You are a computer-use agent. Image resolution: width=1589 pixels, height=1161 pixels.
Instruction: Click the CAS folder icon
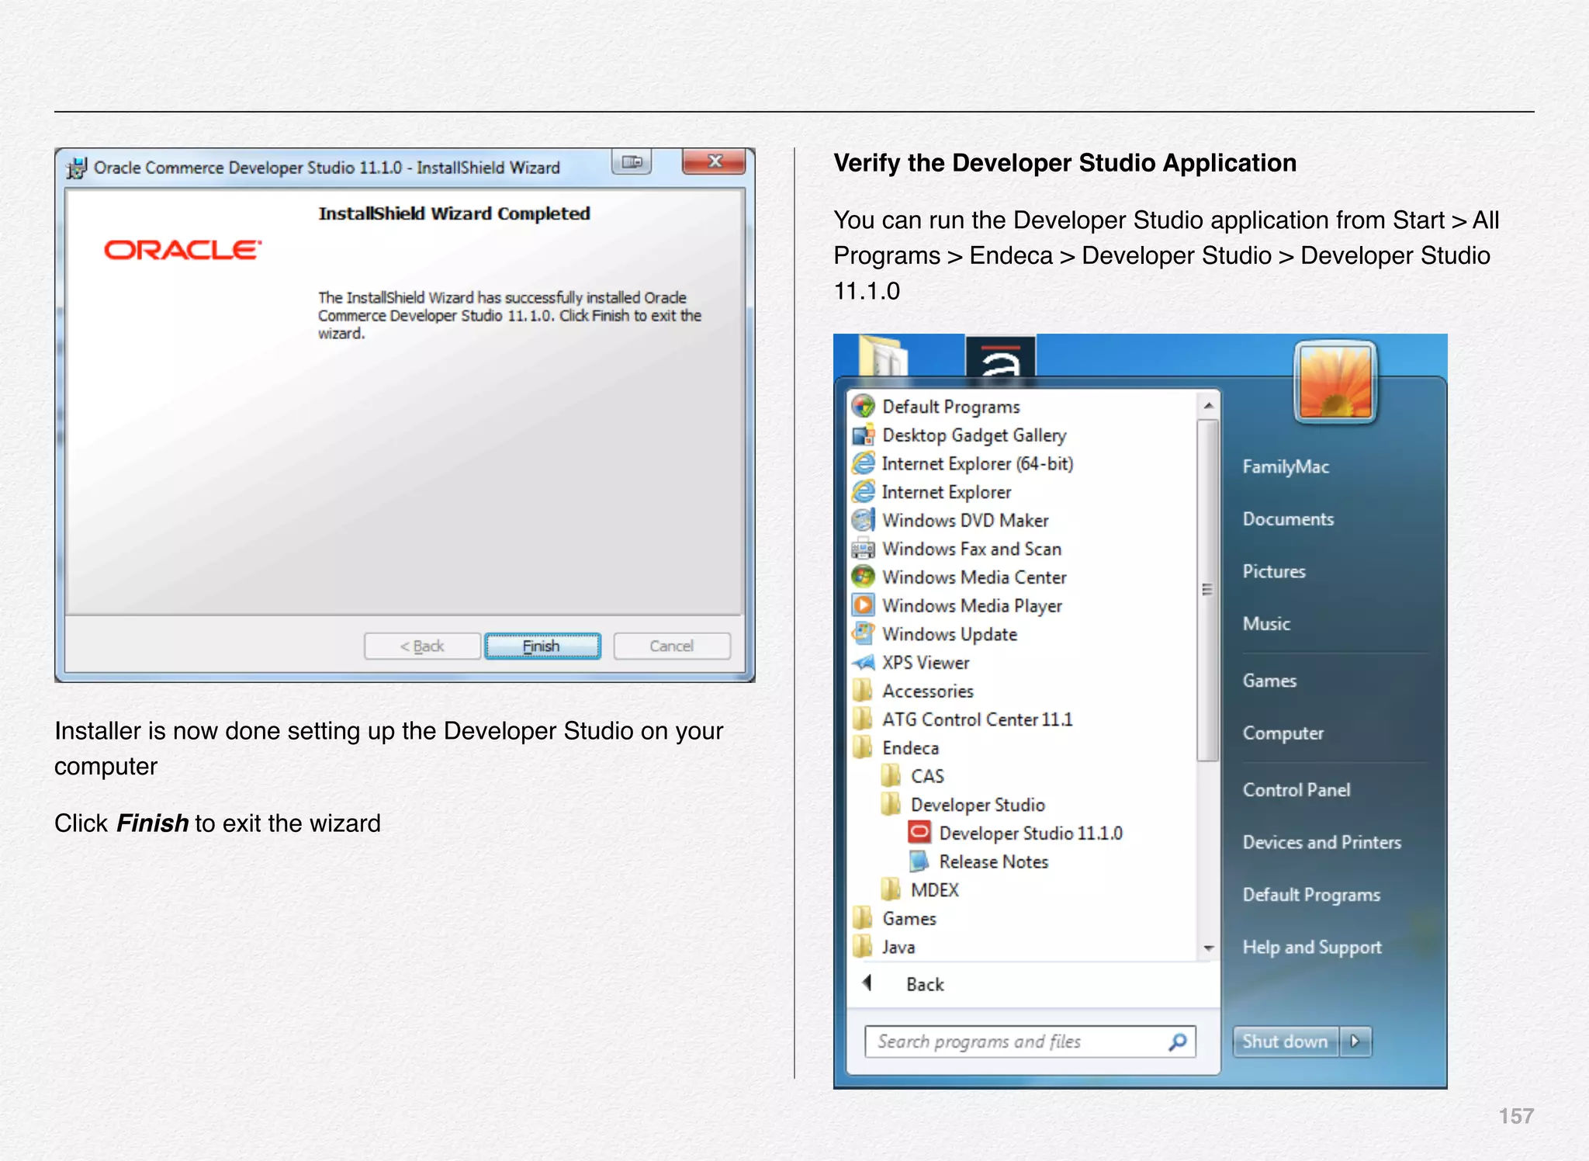(891, 776)
